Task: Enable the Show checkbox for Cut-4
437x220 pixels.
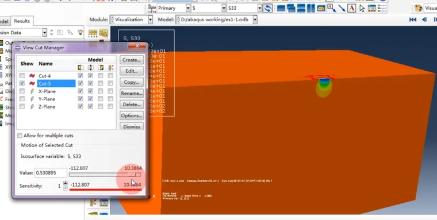Action: click(22, 75)
